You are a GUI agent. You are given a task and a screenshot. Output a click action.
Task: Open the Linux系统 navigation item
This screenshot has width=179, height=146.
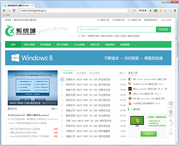(x=79, y=45)
